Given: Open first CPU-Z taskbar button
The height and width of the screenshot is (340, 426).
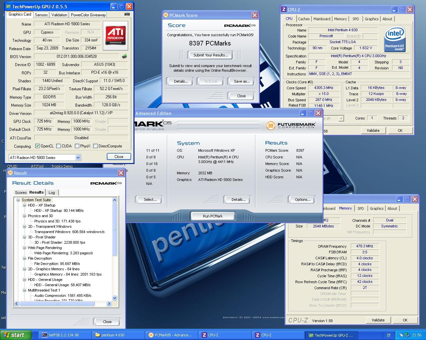Looking at the screenshot, I should [x=225, y=335].
